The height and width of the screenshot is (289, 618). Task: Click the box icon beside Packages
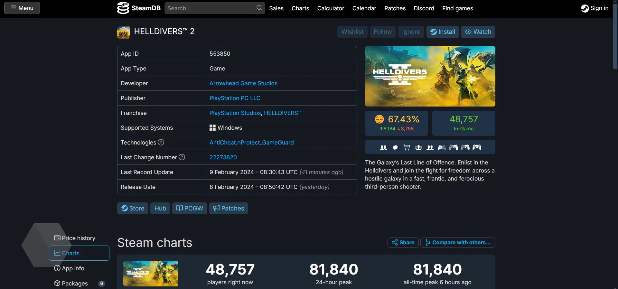57,283
